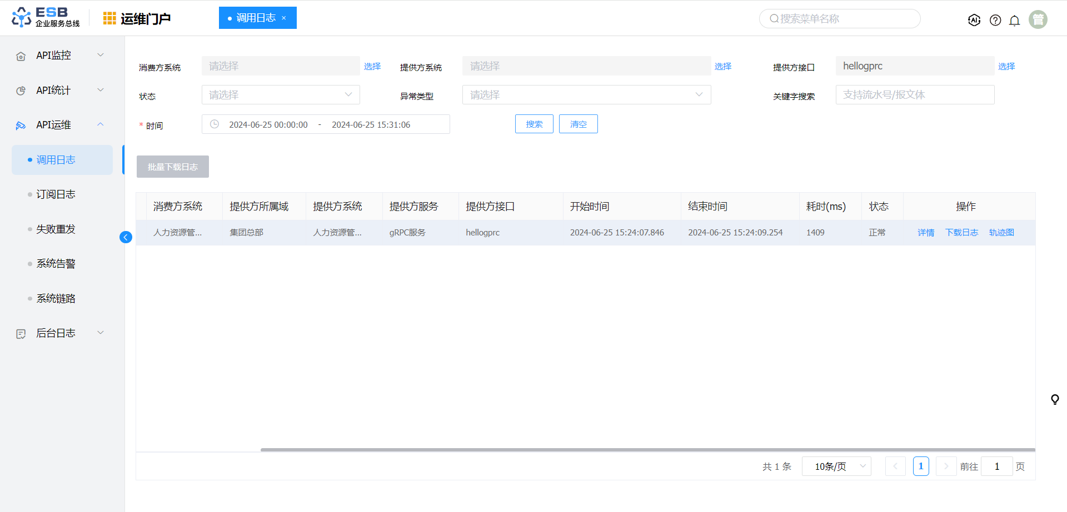Click the AI assistant icon in header

[x=974, y=20]
